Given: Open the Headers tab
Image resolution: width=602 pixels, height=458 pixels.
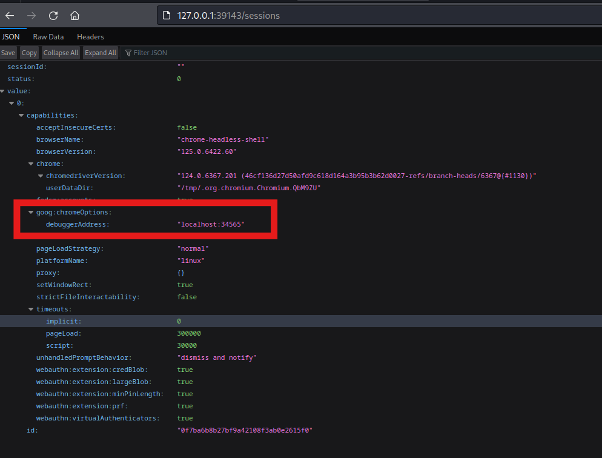Looking at the screenshot, I should tap(90, 37).
